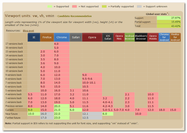The image size is (187, 133).
Task: Open the Blog post resource link
Action: coord(28,31)
